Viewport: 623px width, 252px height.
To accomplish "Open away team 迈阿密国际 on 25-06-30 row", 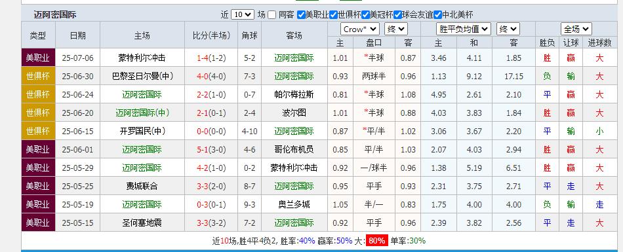I will tap(294, 76).
